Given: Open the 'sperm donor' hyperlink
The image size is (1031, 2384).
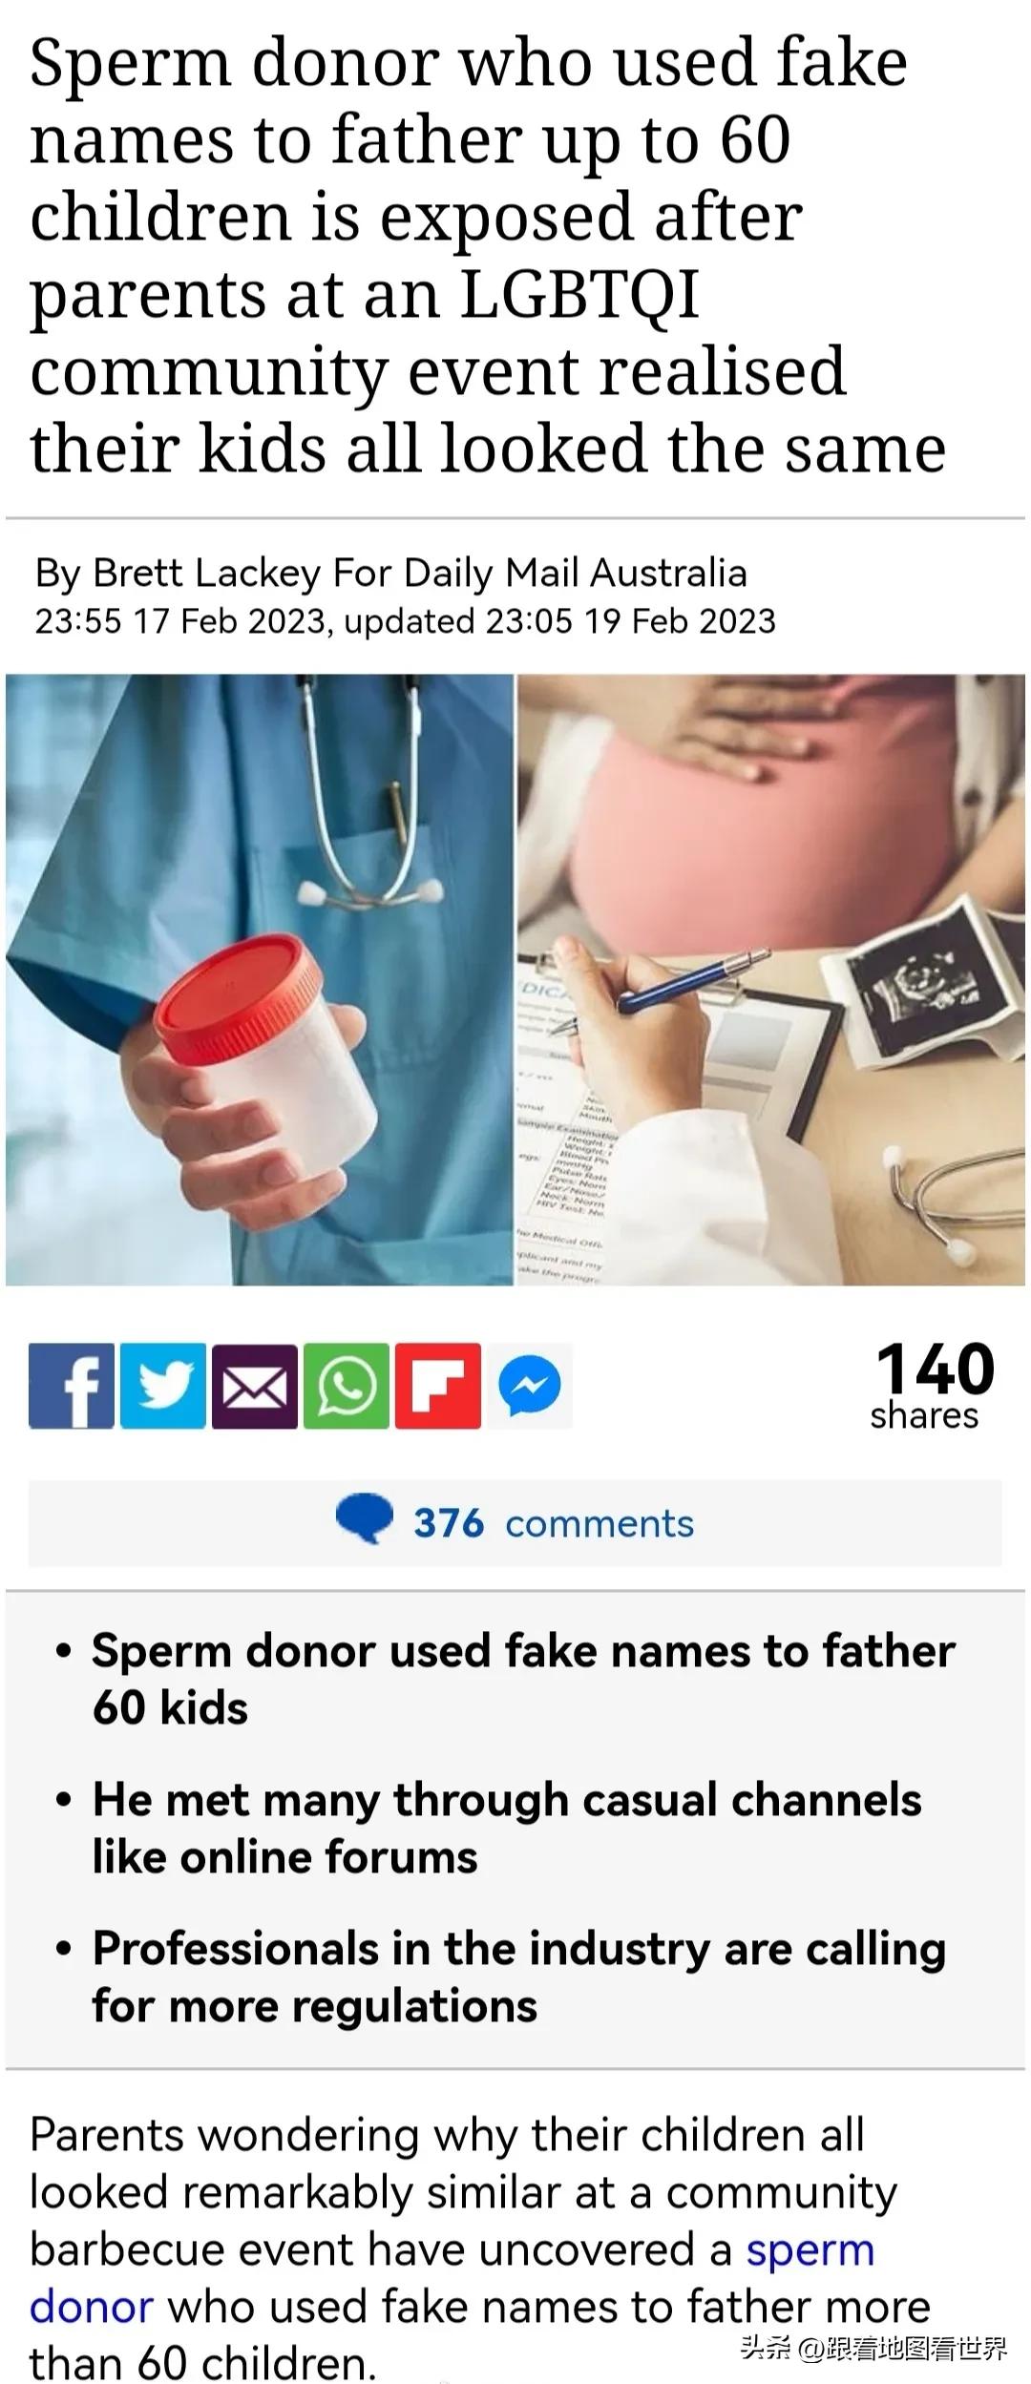Looking at the screenshot, I should [x=452, y=2278].
